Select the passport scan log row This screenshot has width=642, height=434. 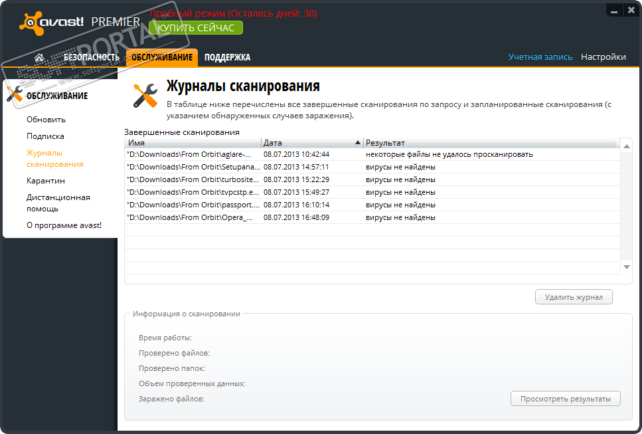pos(372,205)
